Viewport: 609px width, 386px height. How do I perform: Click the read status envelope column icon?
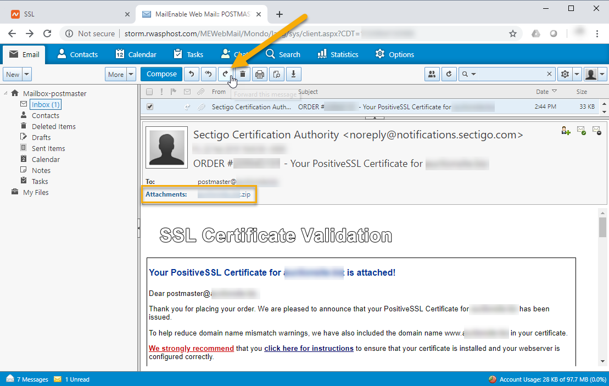[x=187, y=92]
